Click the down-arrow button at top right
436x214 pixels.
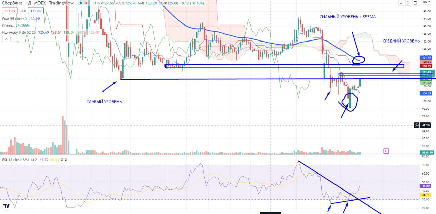tap(401, 3)
